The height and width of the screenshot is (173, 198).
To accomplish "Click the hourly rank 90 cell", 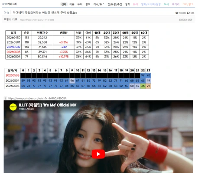I will [x=148, y=75].
